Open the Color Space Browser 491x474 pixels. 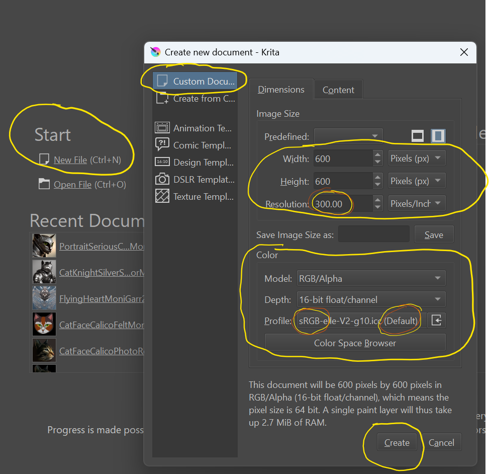tap(355, 343)
